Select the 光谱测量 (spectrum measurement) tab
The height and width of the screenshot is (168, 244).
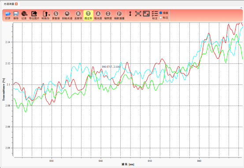pos(9,4)
